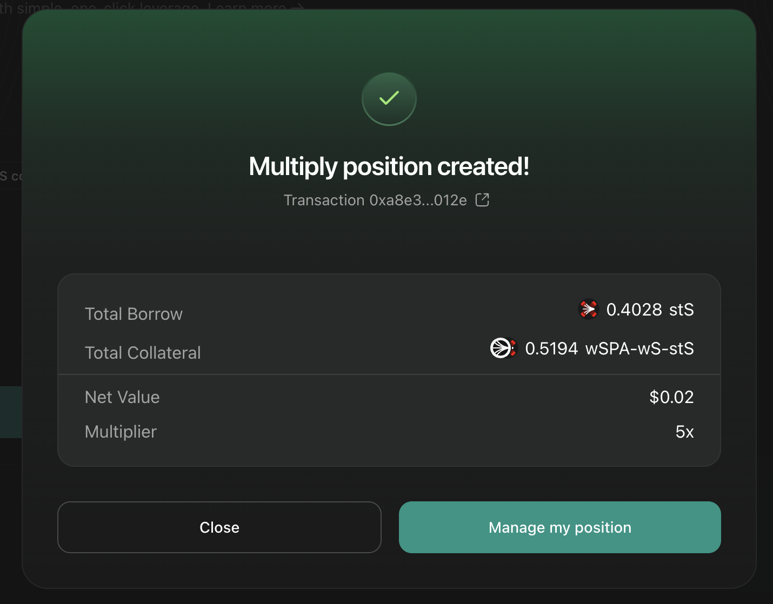Click the green success checkmark icon
Viewport: 773px width, 604px height.
pyautogui.click(x=389, y=99)
